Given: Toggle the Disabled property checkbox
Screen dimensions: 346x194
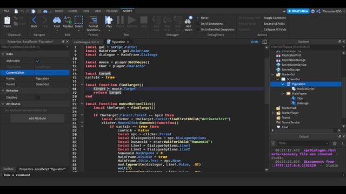Looking at the screenshot, I should click(x=37, y=97).
